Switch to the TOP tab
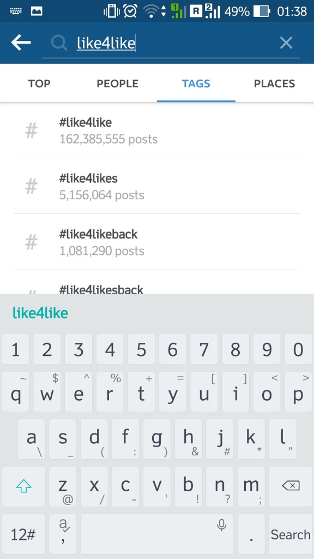The height and width of the screenshot is (559, 314). (39, 84)
